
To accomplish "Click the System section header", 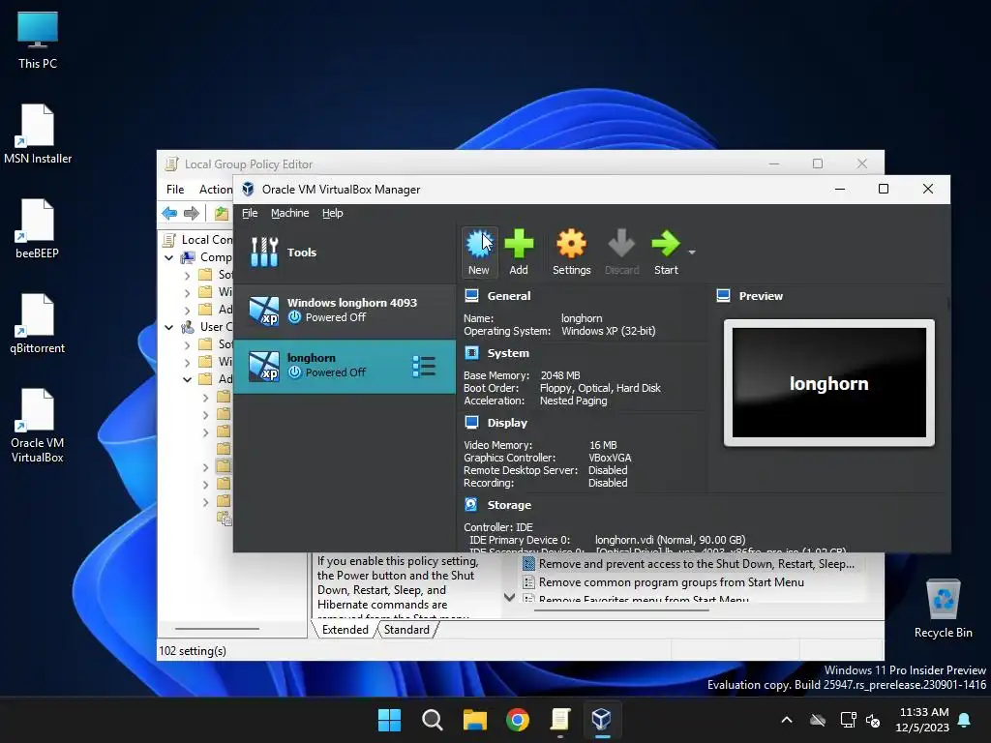I will pos(508,353).
